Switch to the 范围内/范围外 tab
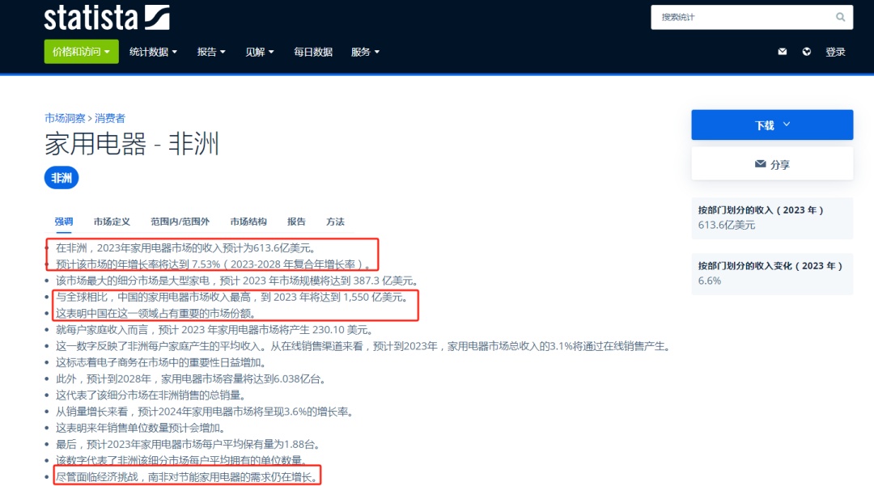The height and width of the screenshot is (486, 874). point(180,222)
